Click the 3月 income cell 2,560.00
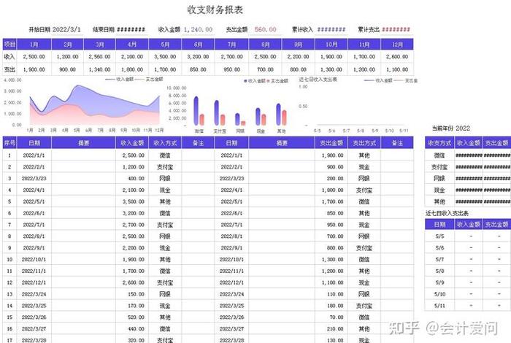The height and width of the screenshot is (343, 511). pyautogui.click(x=100, y=57)
